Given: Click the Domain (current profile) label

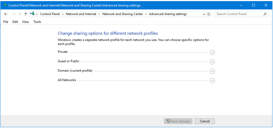Looking at the screenshot, I should pyautogui.click(x=75, y=71).
